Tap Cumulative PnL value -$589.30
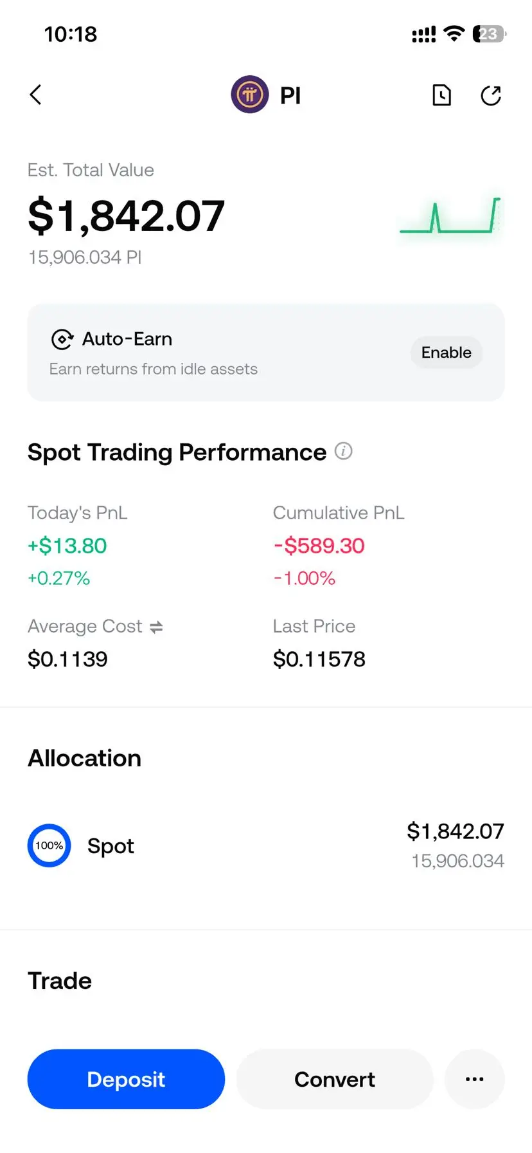 [319, 546]
